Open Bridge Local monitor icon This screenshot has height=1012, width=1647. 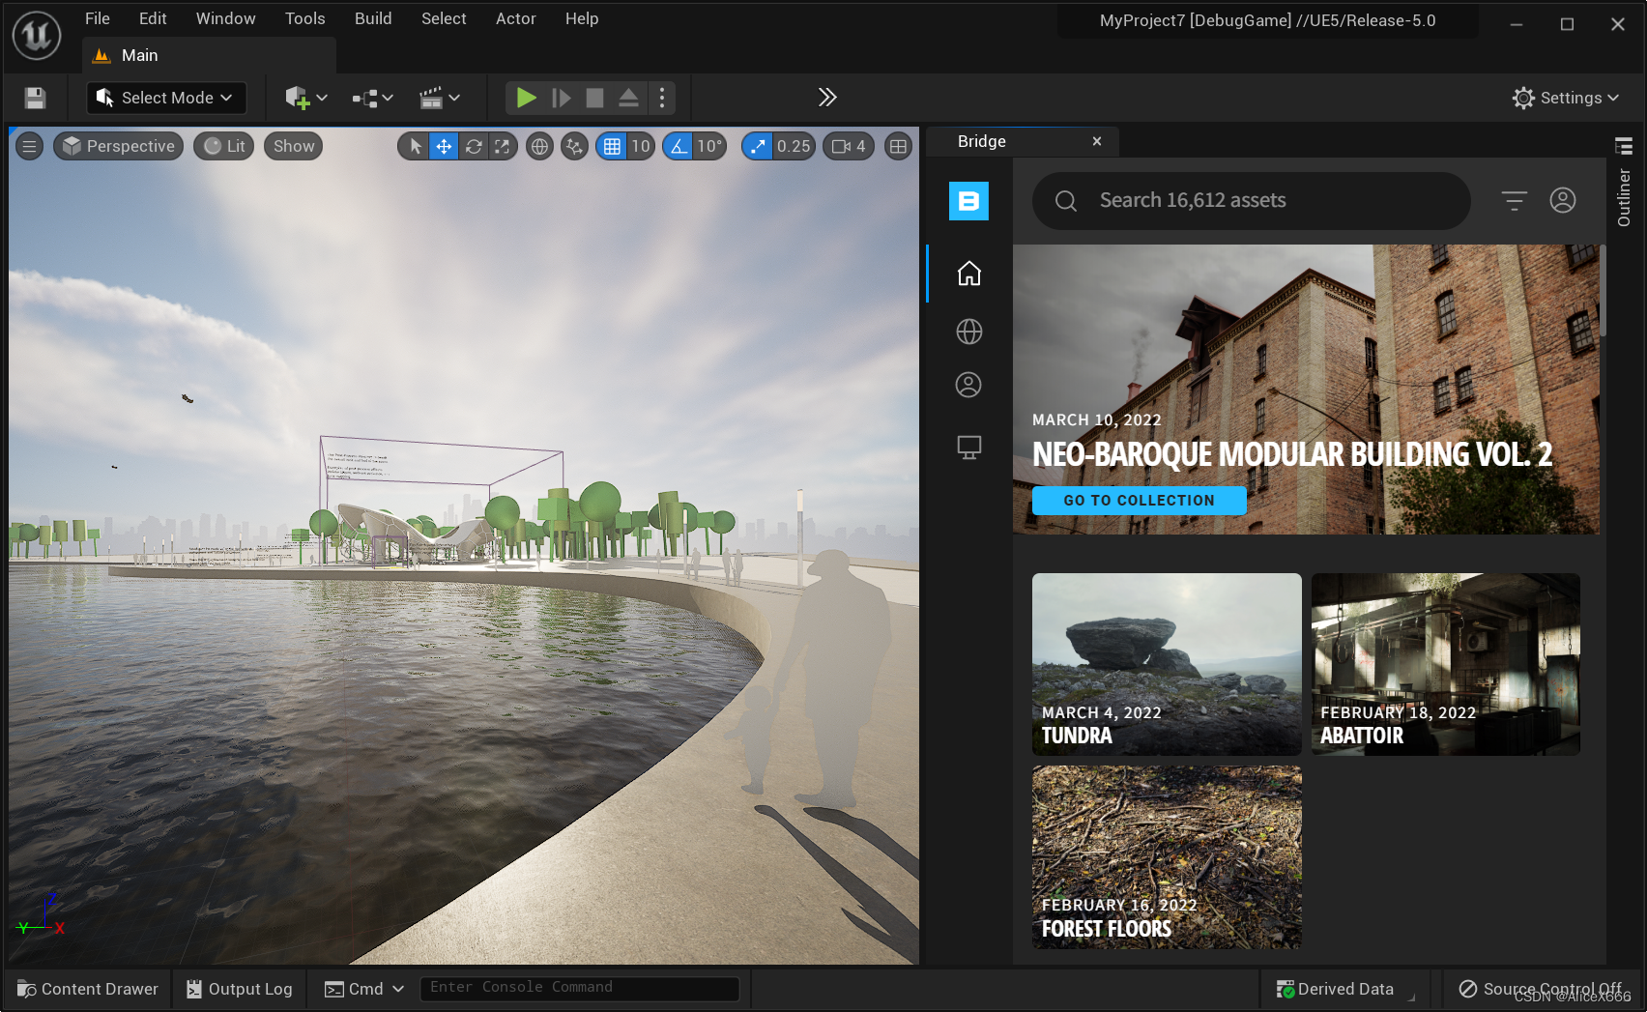coord(968,448)
